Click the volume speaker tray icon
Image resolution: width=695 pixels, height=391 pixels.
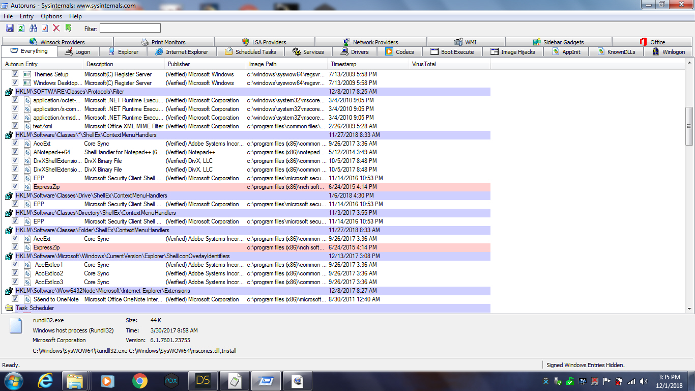tap(644, 381)
